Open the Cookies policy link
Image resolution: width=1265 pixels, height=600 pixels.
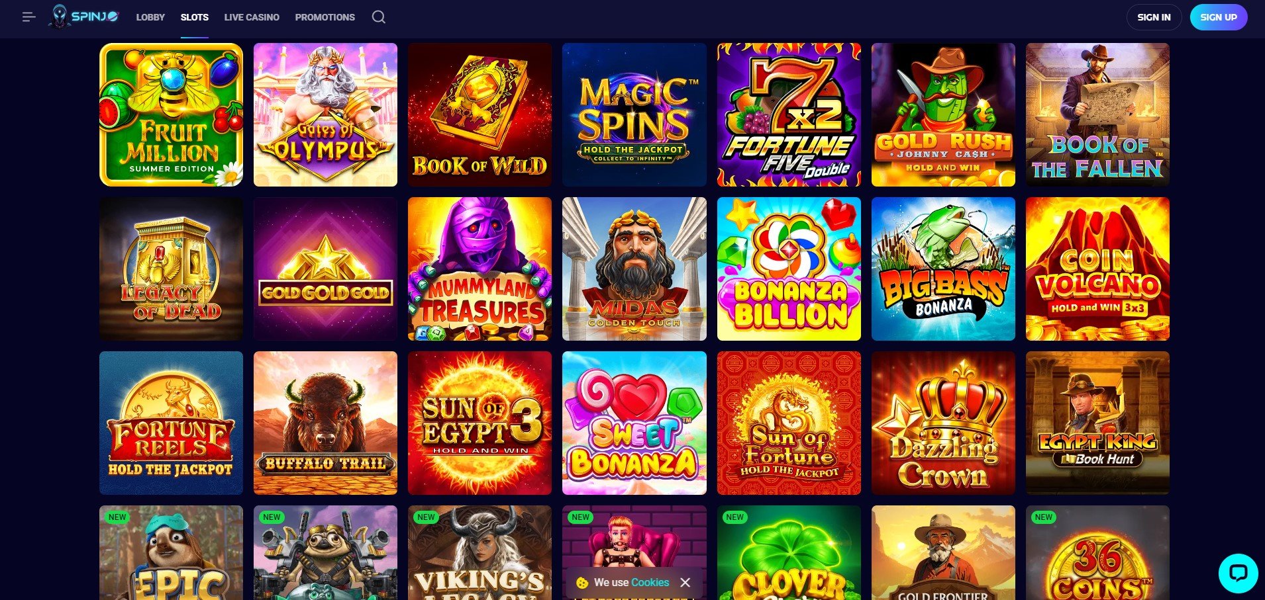click(650, 582)
